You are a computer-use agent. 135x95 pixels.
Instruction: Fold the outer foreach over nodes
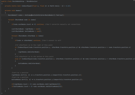(1, 20)
